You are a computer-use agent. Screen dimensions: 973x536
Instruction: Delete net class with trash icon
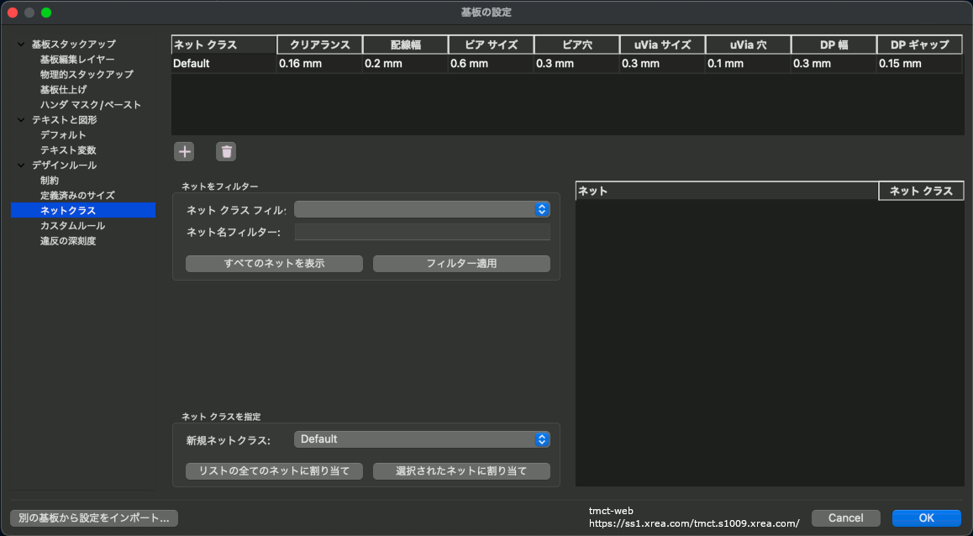click(226, 151)
